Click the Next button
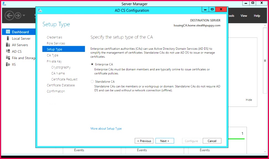 click(164, 141)
